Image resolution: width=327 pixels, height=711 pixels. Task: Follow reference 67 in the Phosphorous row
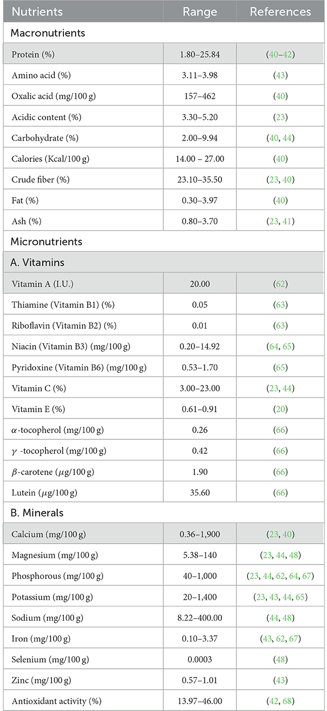tap(307, 576)
